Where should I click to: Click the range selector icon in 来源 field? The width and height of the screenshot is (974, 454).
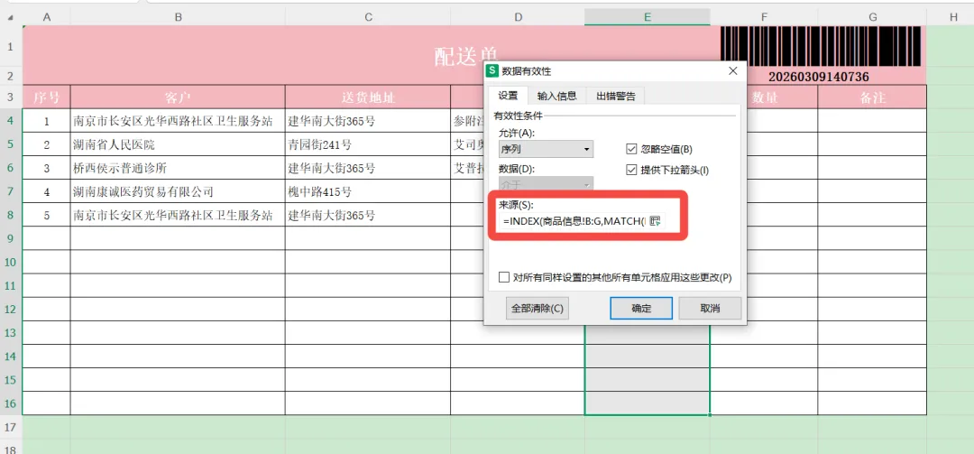coord(655,221)
